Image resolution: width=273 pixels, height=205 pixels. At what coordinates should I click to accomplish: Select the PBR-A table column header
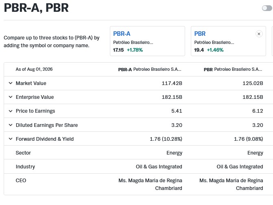coord(150,70)
